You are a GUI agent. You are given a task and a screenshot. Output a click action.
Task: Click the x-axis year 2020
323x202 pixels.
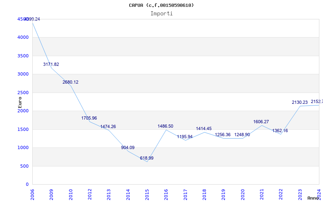243,195
